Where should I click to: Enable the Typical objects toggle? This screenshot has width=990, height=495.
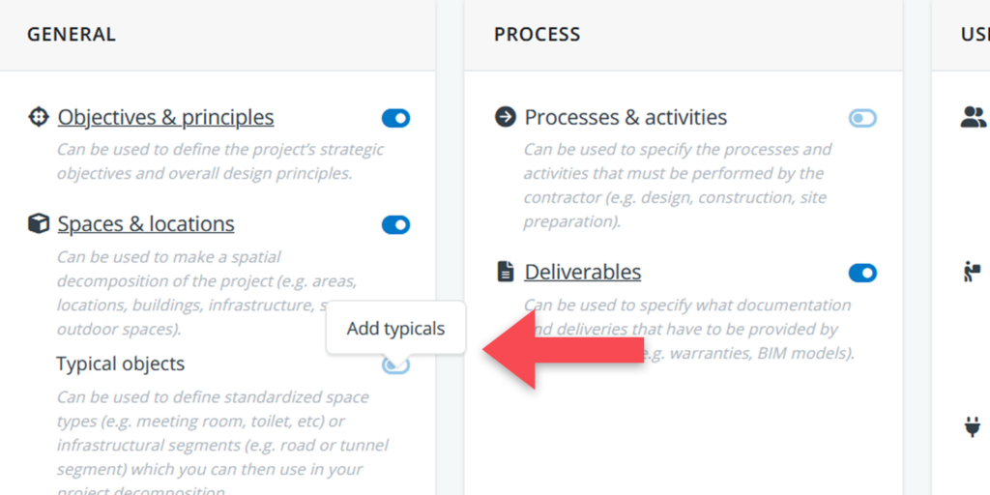click(x=396, y=365)
